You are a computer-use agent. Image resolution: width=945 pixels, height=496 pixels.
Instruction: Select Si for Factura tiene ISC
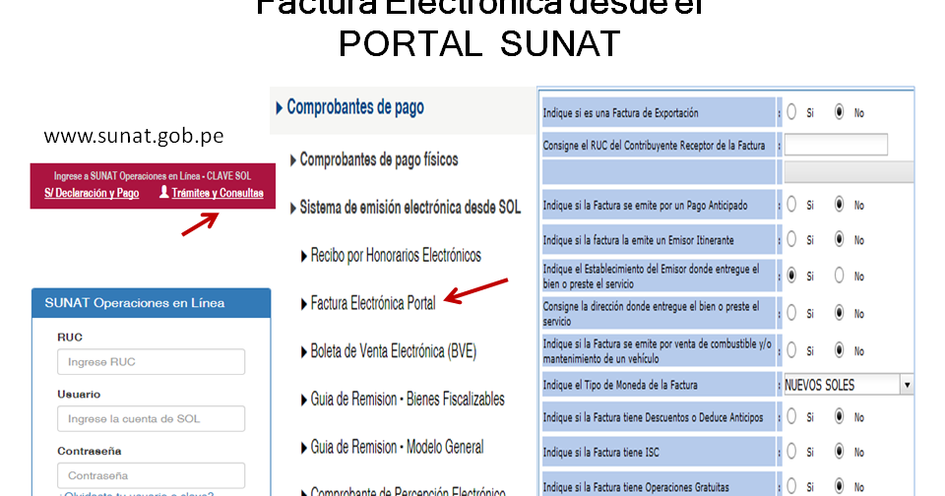(x=791, y=452)
